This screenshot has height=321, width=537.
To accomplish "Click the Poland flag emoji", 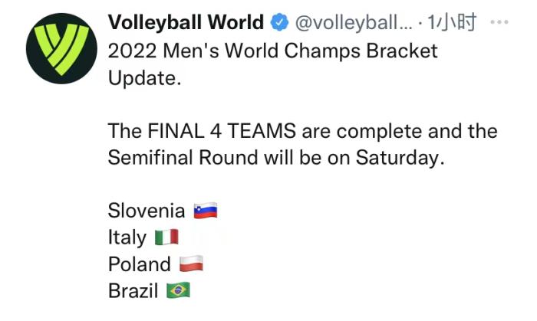I will tap(191, 264).
